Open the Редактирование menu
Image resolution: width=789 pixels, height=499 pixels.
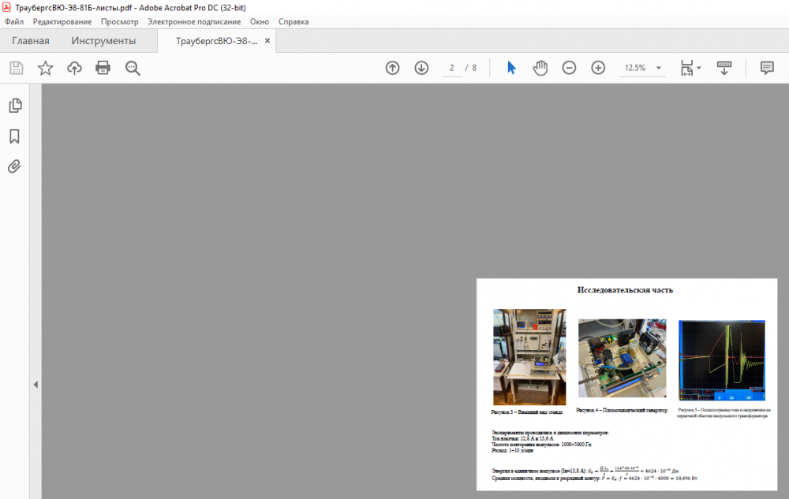[x=62, y=22]
